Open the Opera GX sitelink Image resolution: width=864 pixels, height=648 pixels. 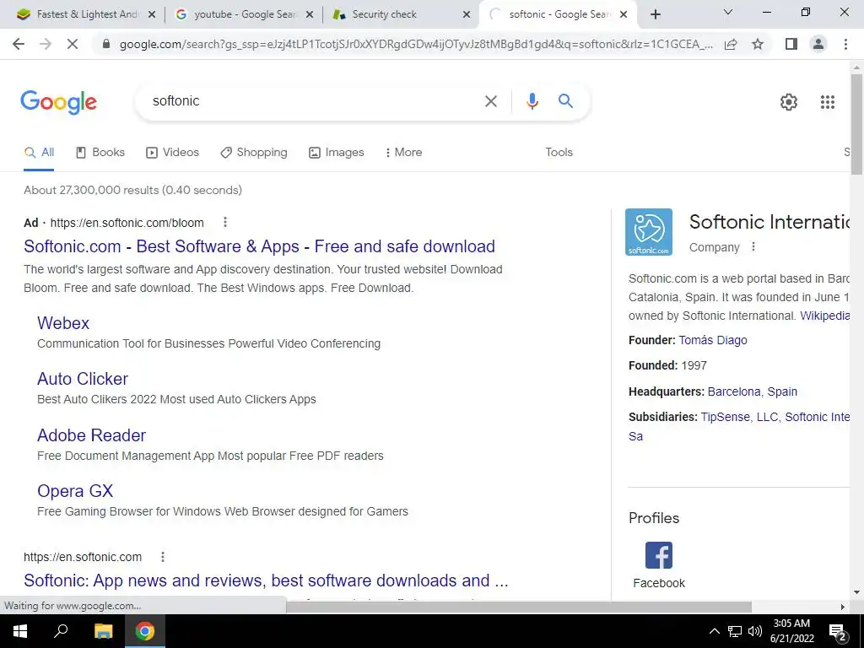tap(75, 490)
